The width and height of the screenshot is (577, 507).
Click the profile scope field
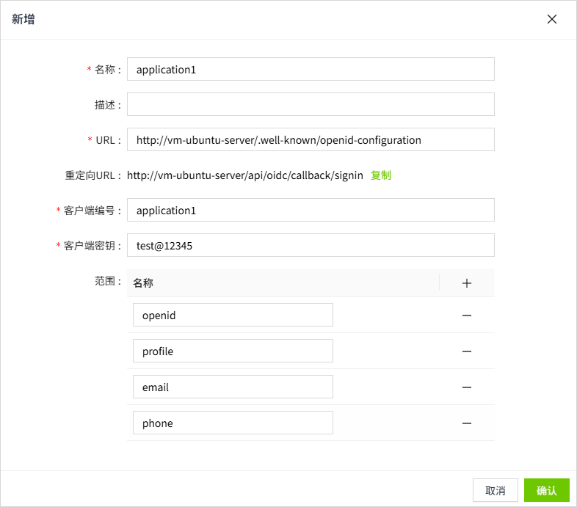[233, 351]
